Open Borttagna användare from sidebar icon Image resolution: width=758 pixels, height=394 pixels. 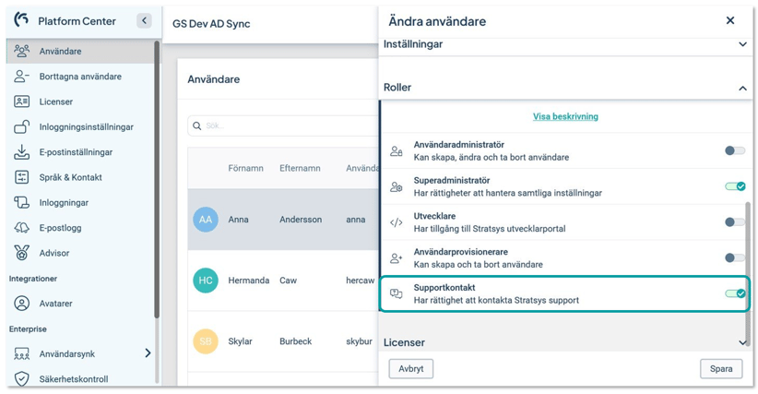21,77
